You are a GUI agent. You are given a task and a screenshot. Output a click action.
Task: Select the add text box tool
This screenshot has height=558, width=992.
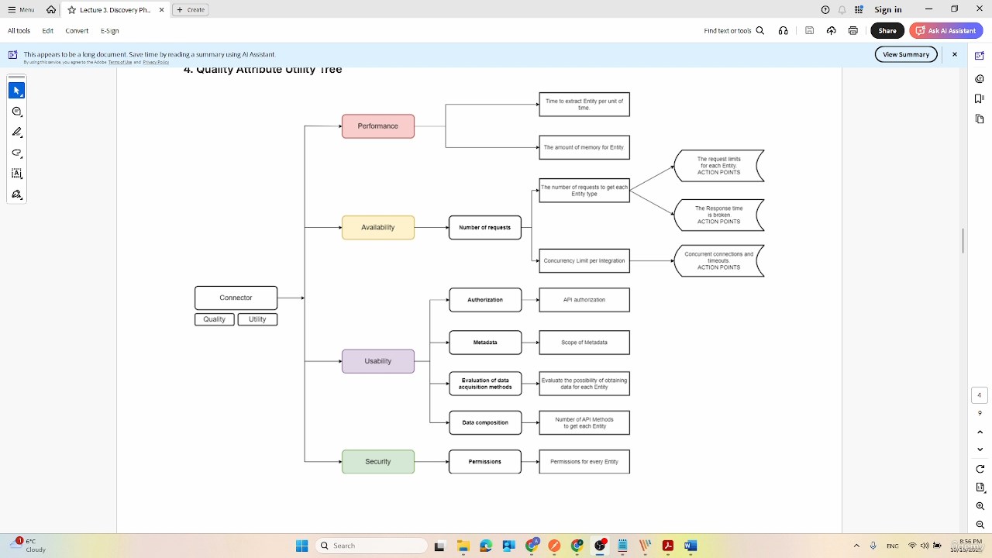point(16,174)
